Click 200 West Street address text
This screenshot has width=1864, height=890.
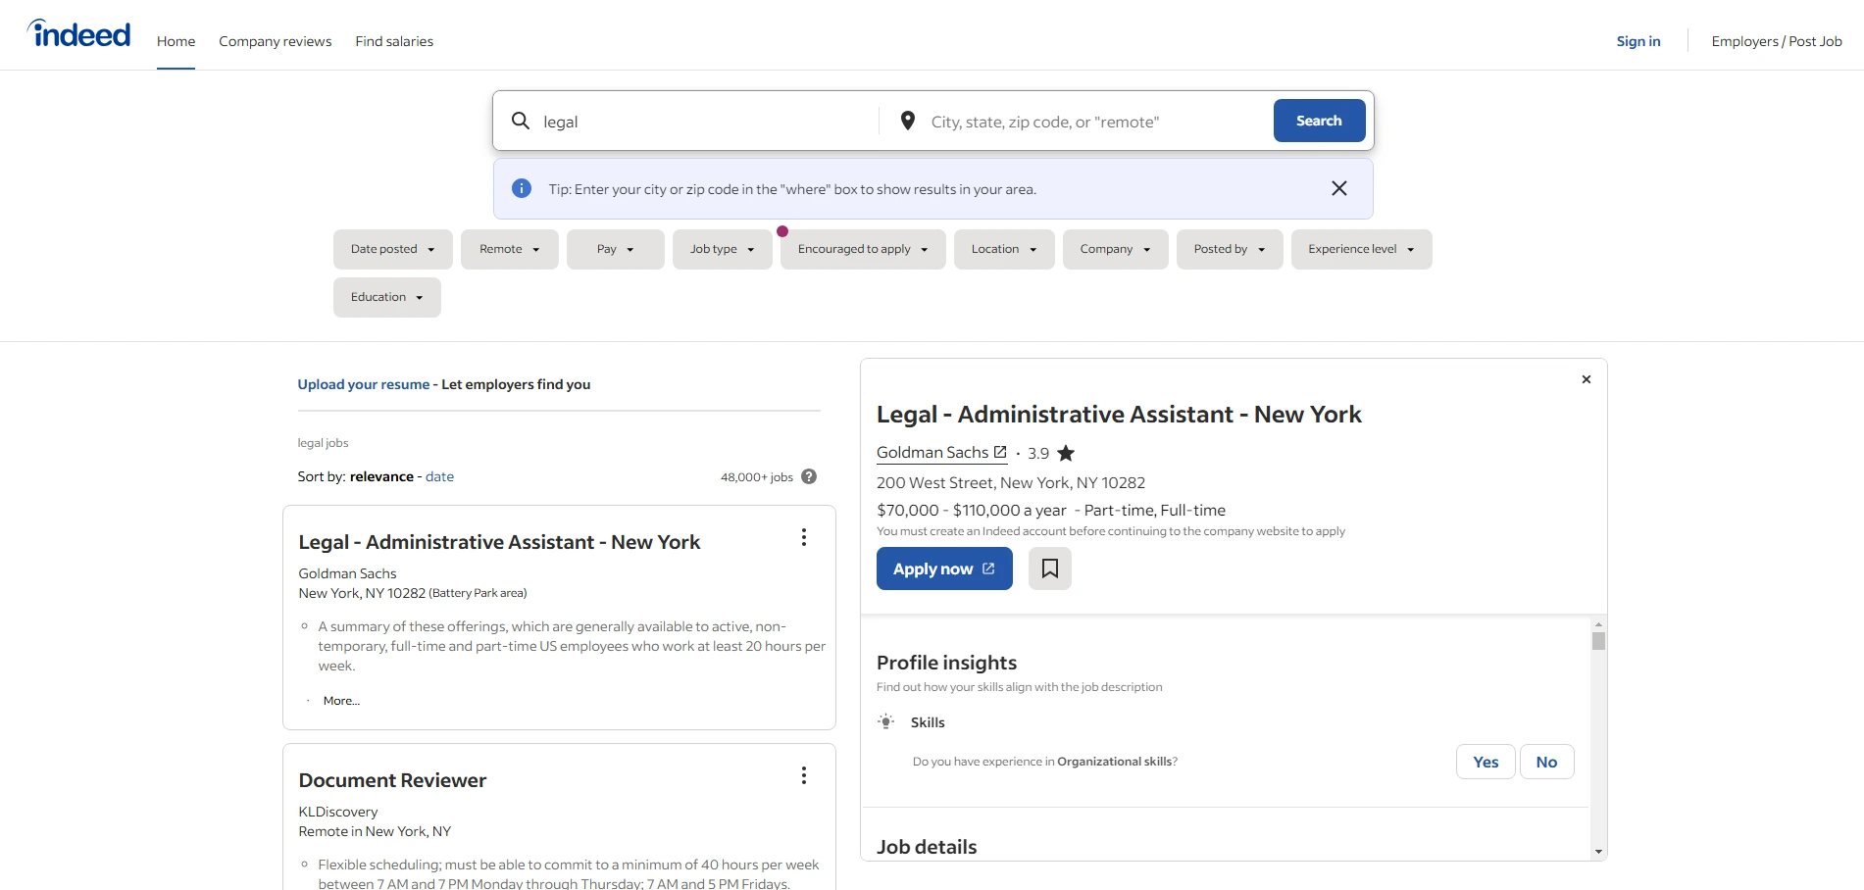click(x=1011, y=482)
